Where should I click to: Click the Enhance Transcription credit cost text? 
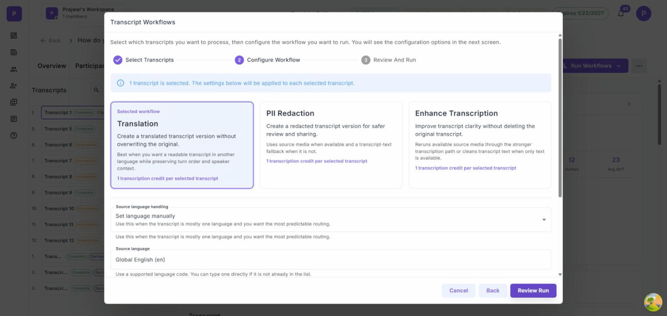pos(466,168)
